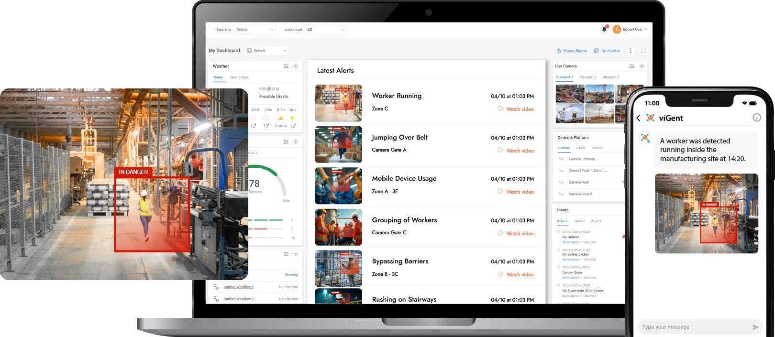
Task: Expand the Default dashboard dropdown
Action: tap(267, 51)
